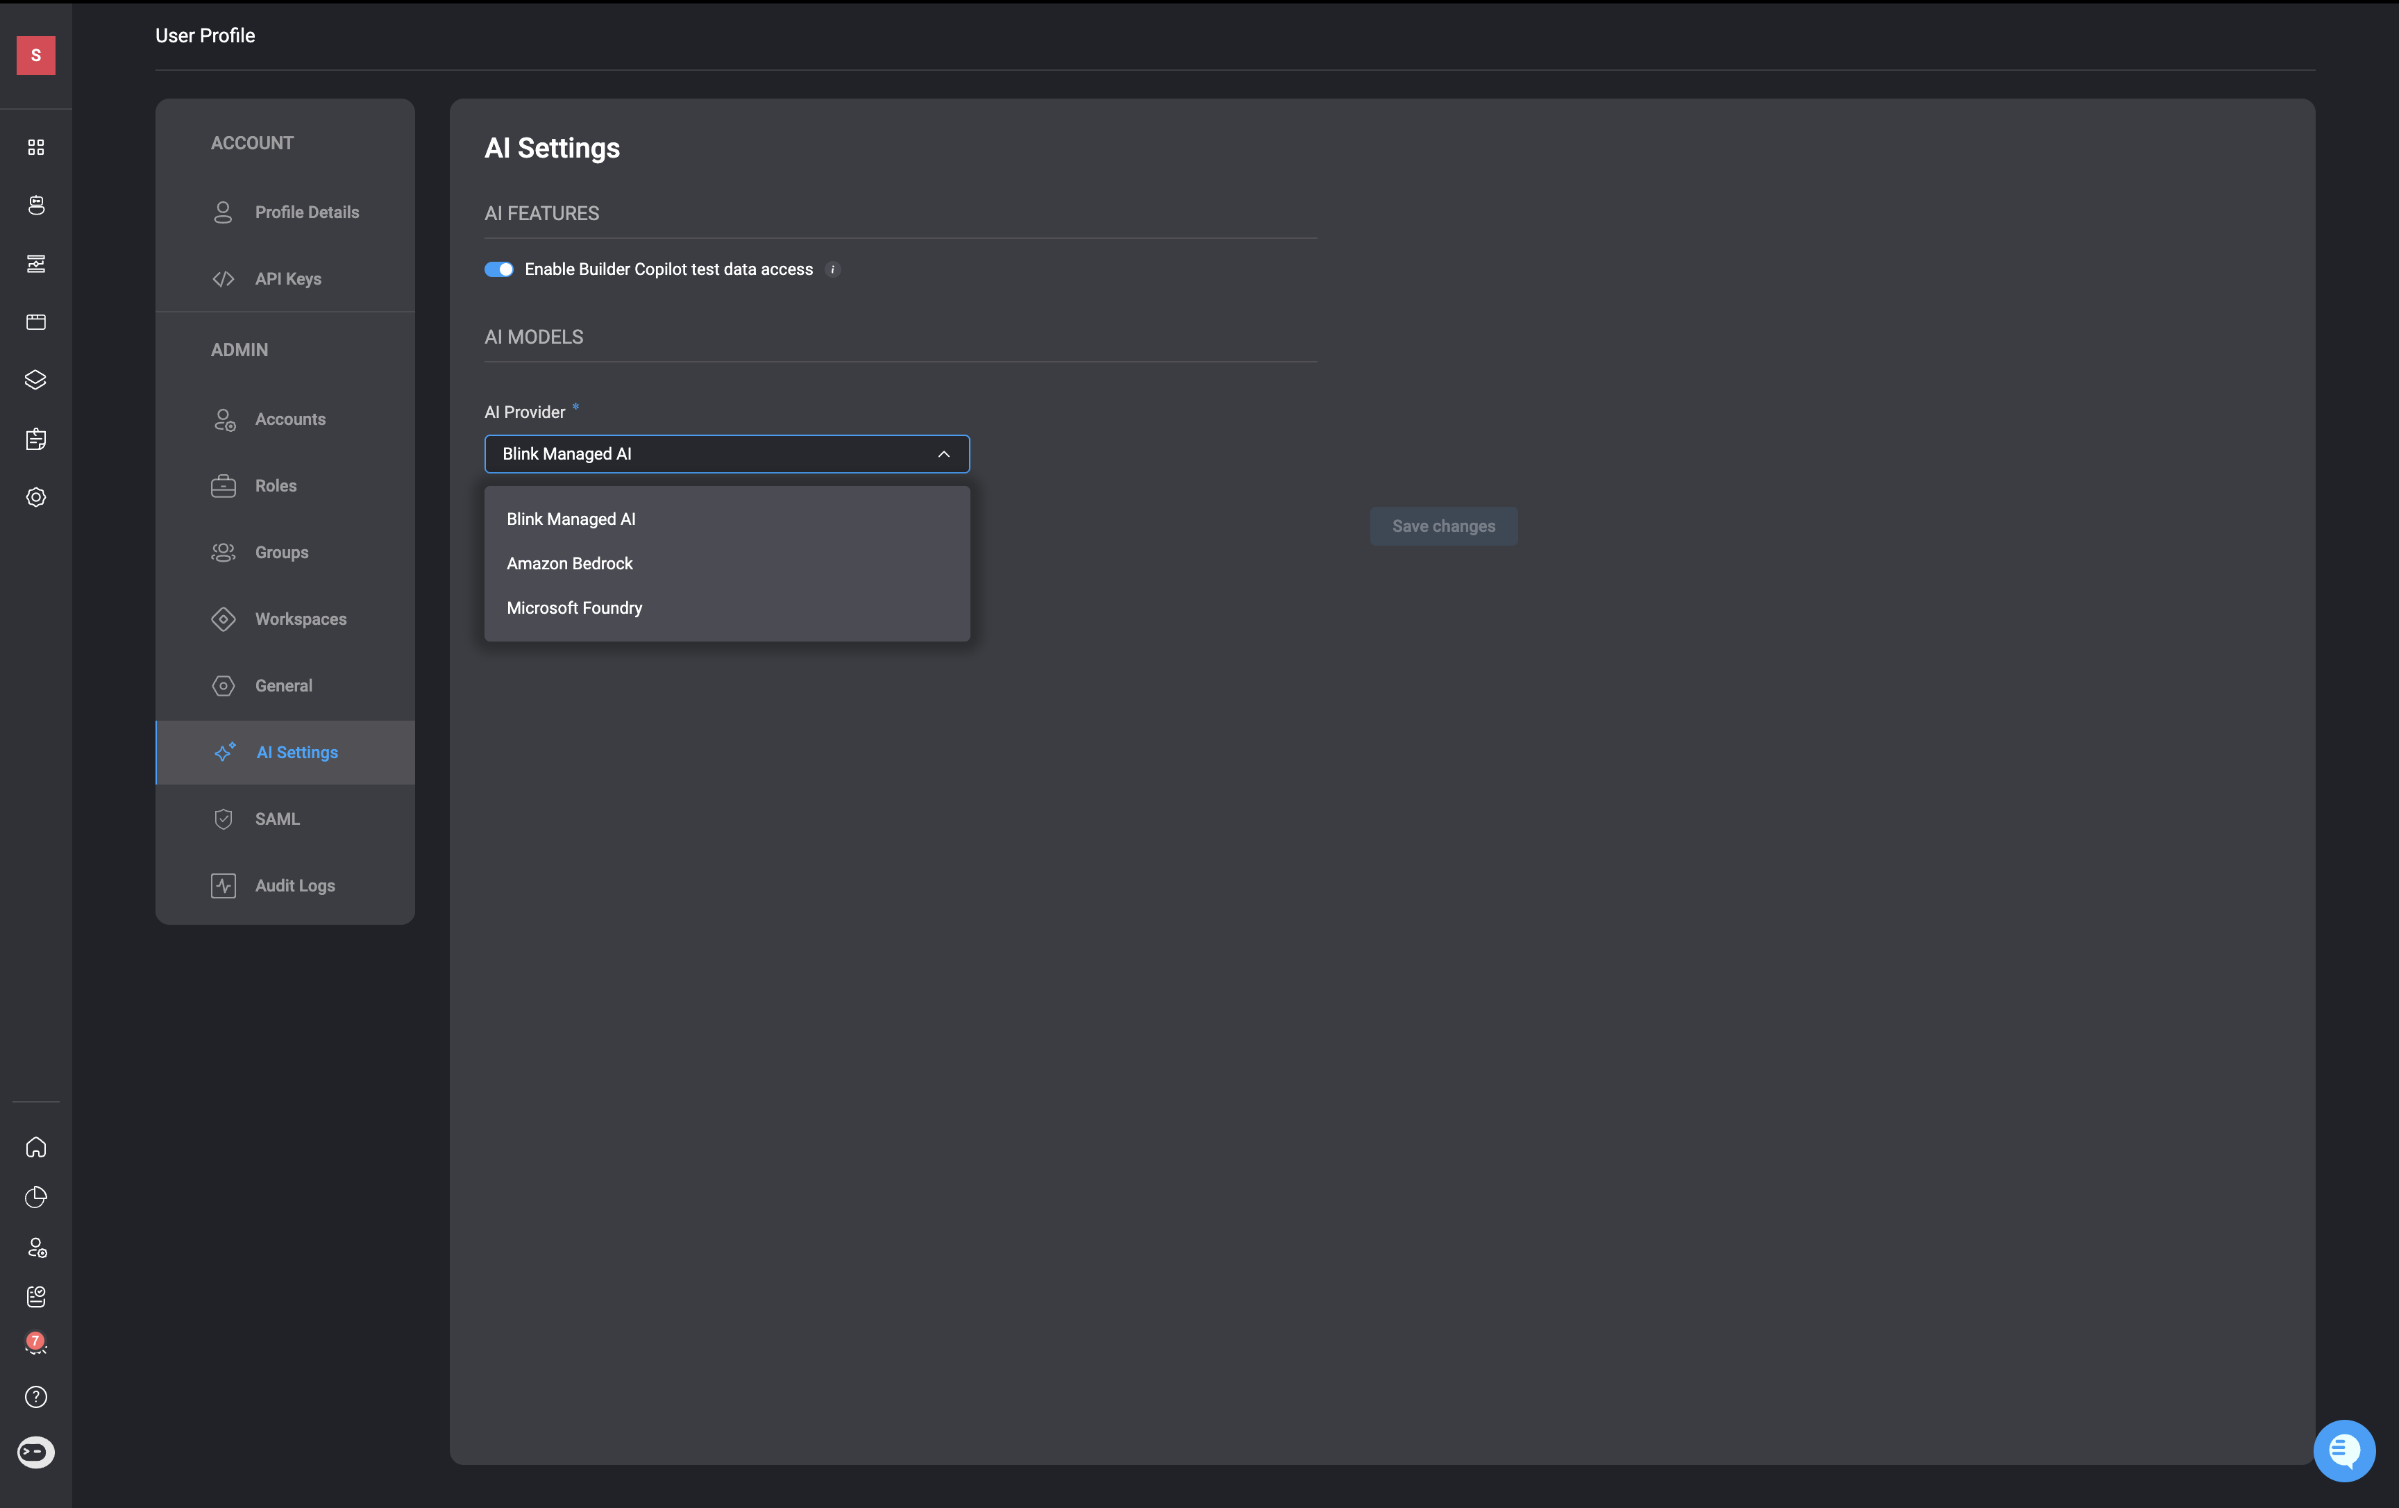Screen dimensions: 2399x1508
Task: Click the AI FEATURES section heading
Action: click(x=542, y=213)
